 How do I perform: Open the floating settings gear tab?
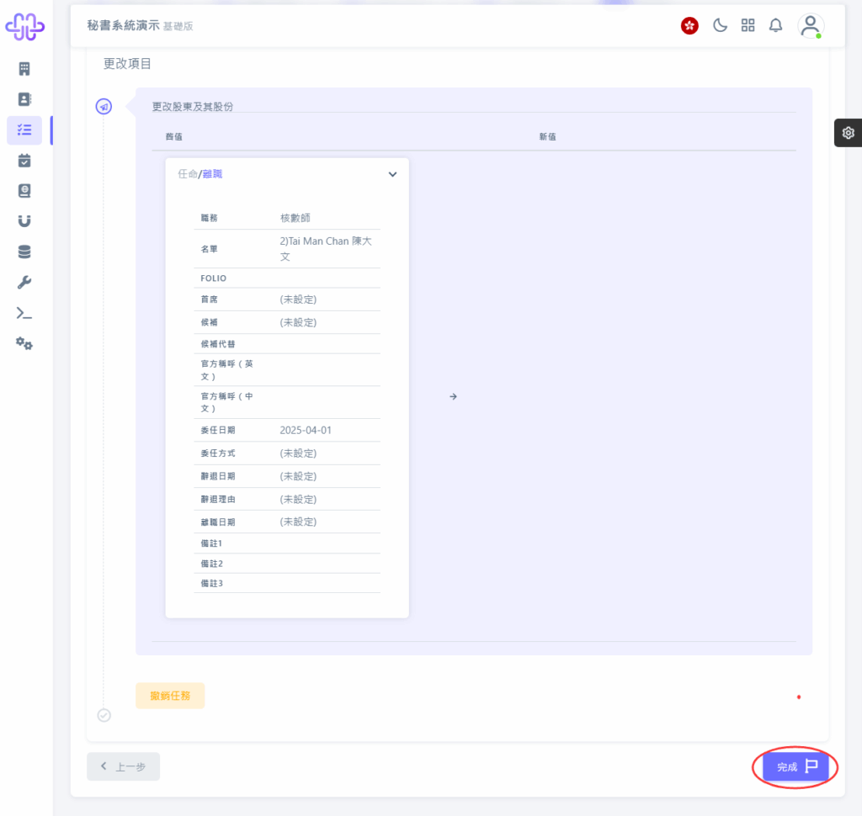pyautogui.click(x=849, y=133)
